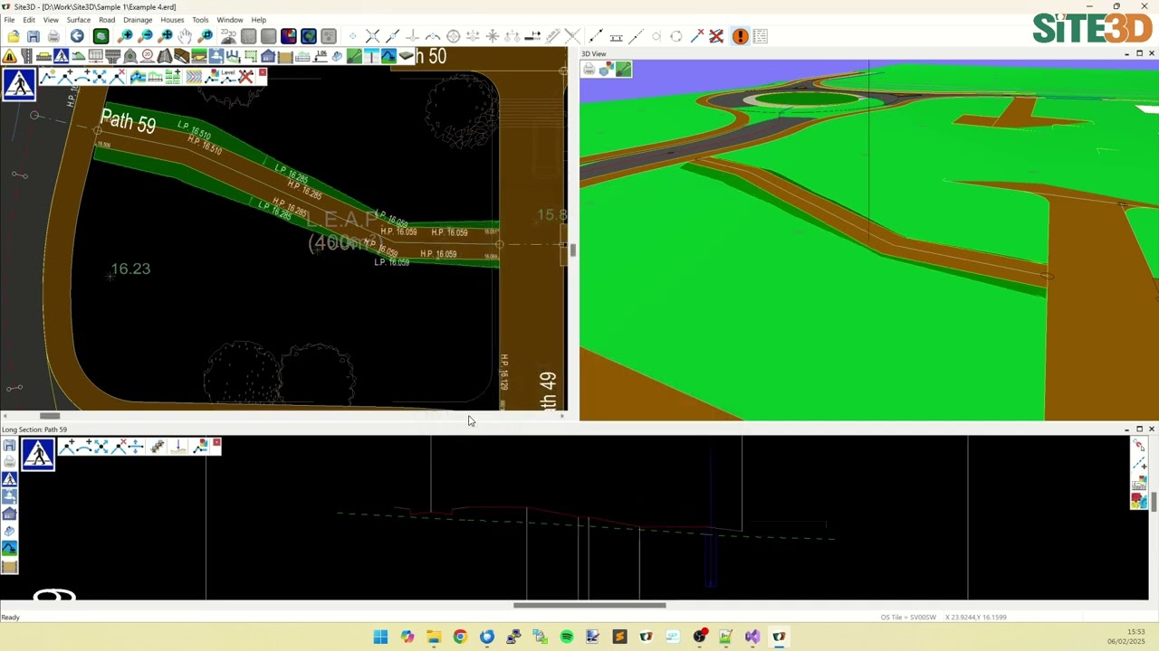Toggle the 2D/3D view icon
The width and height of the screenshot is (1159, 651).
tap(228, 36)
